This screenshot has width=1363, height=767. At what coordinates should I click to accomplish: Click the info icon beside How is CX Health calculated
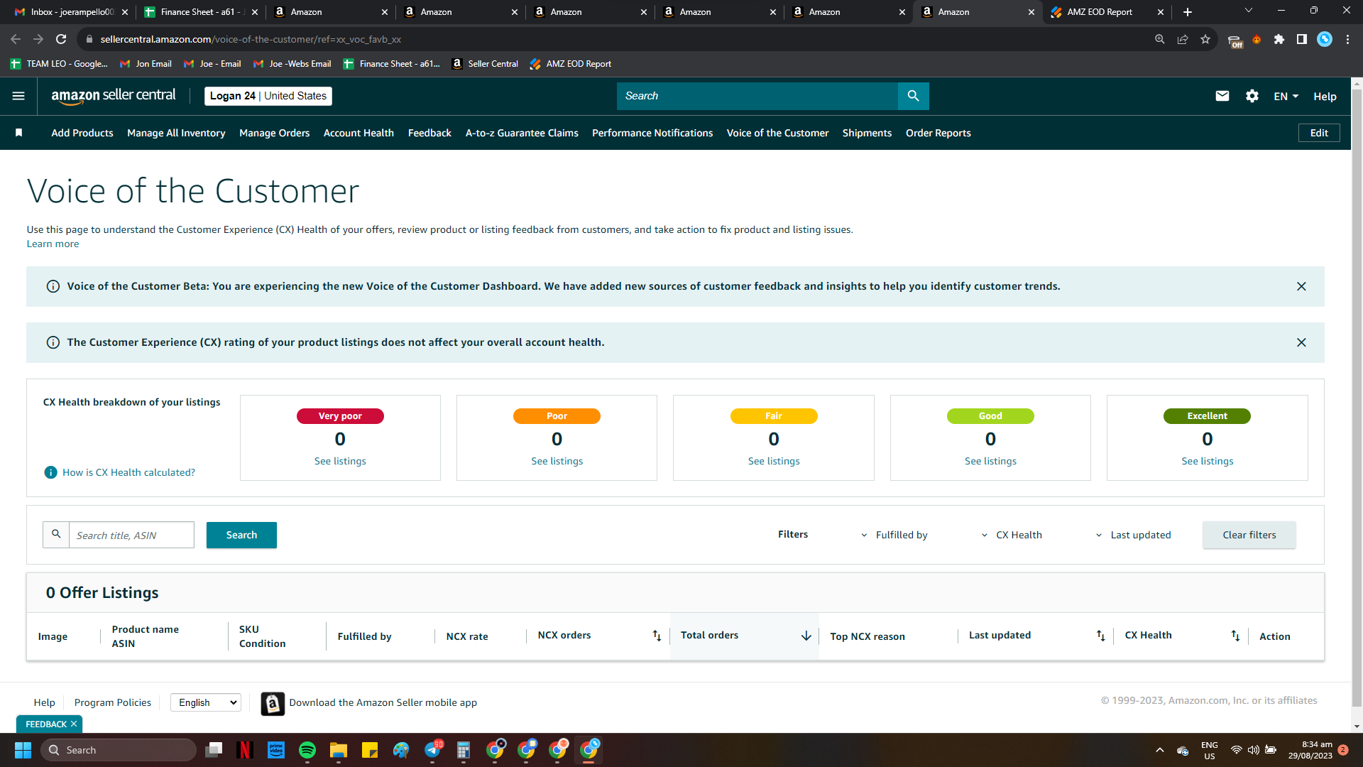click(x=51, y=472)
